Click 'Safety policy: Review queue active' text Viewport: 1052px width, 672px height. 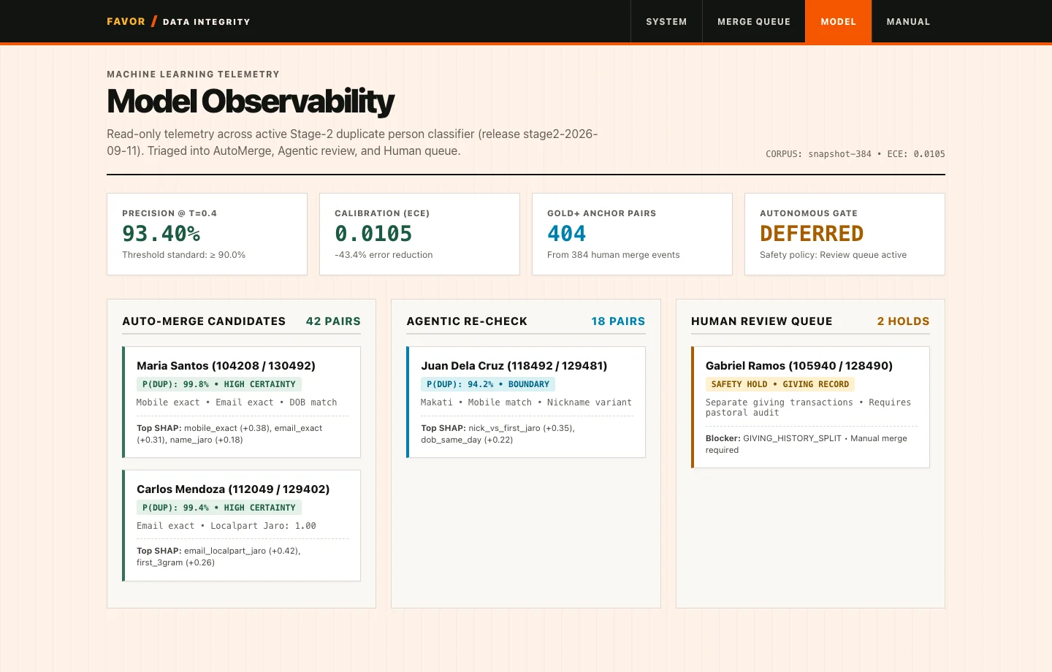(833, 255)
